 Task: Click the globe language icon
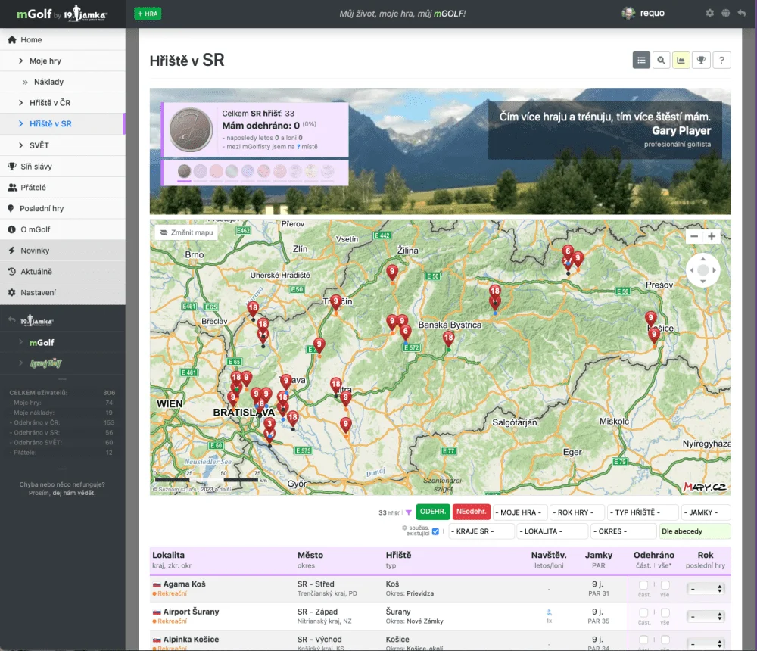pyautogui.click(x=725, y=13)
